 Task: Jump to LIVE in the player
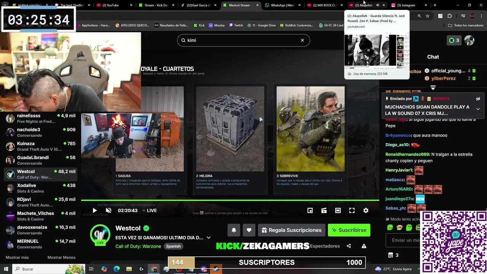(150, 210)
